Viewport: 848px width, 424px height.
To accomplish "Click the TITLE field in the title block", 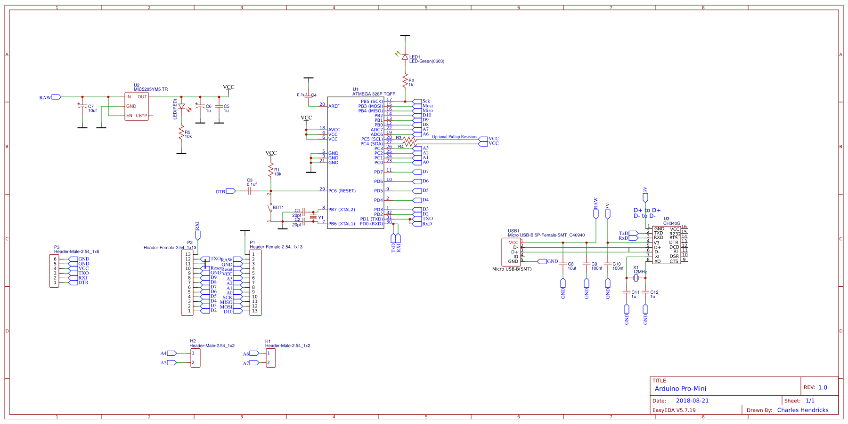I will (660, 380).
